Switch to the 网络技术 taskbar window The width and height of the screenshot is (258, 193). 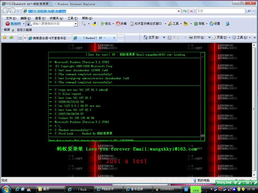[109, 189]
